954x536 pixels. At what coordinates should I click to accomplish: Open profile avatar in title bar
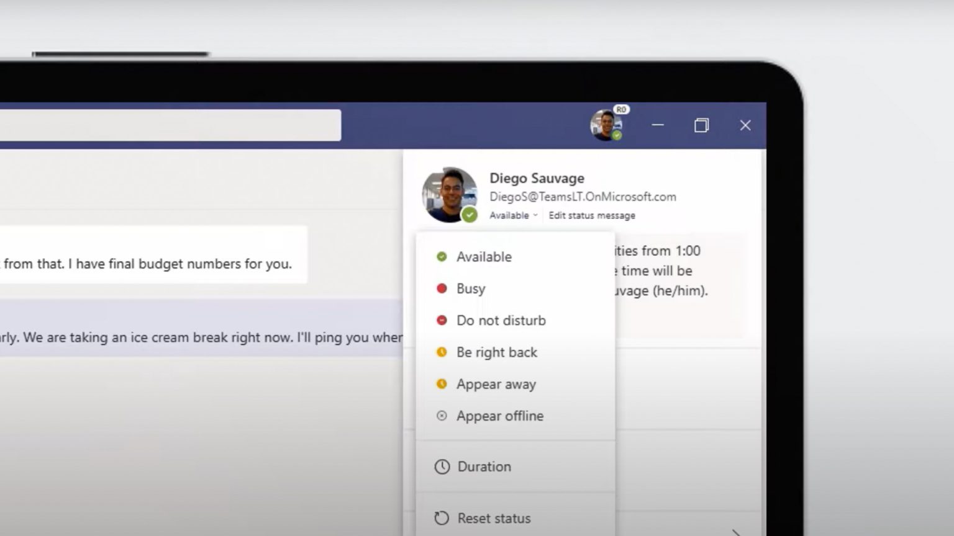tap(606, 125)
